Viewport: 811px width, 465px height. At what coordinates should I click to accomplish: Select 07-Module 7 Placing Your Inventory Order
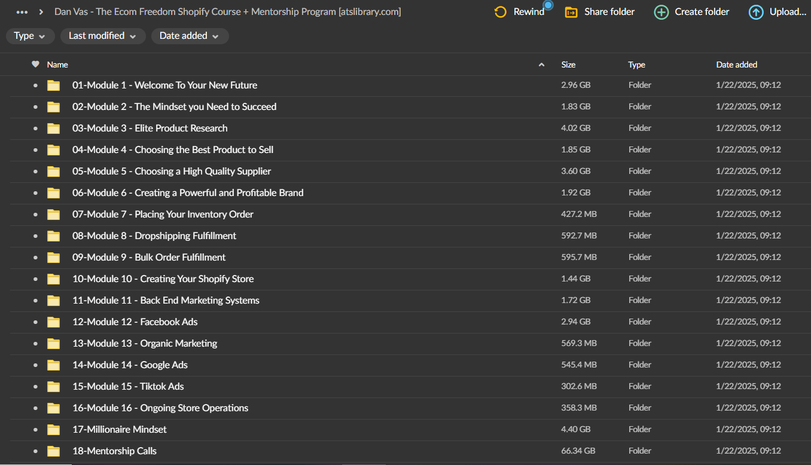tap(163, 215)
